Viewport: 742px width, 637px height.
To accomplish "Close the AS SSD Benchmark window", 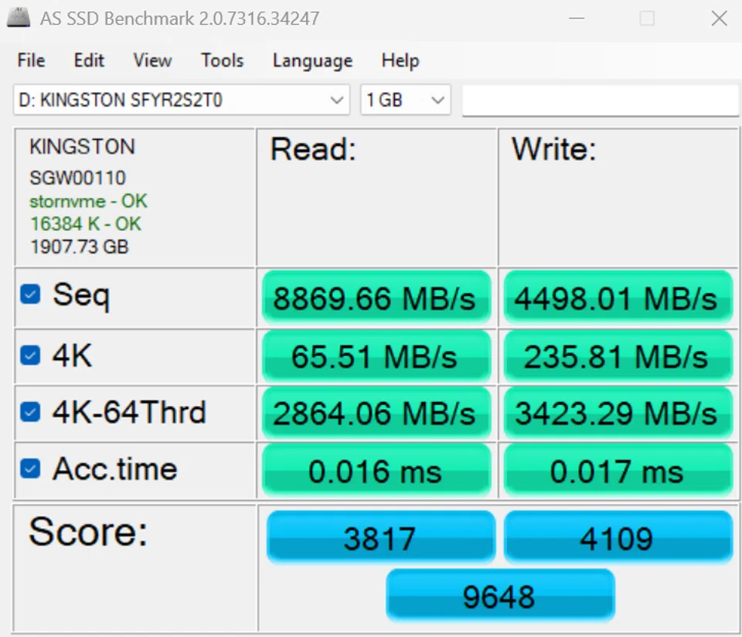I will 719,19.
